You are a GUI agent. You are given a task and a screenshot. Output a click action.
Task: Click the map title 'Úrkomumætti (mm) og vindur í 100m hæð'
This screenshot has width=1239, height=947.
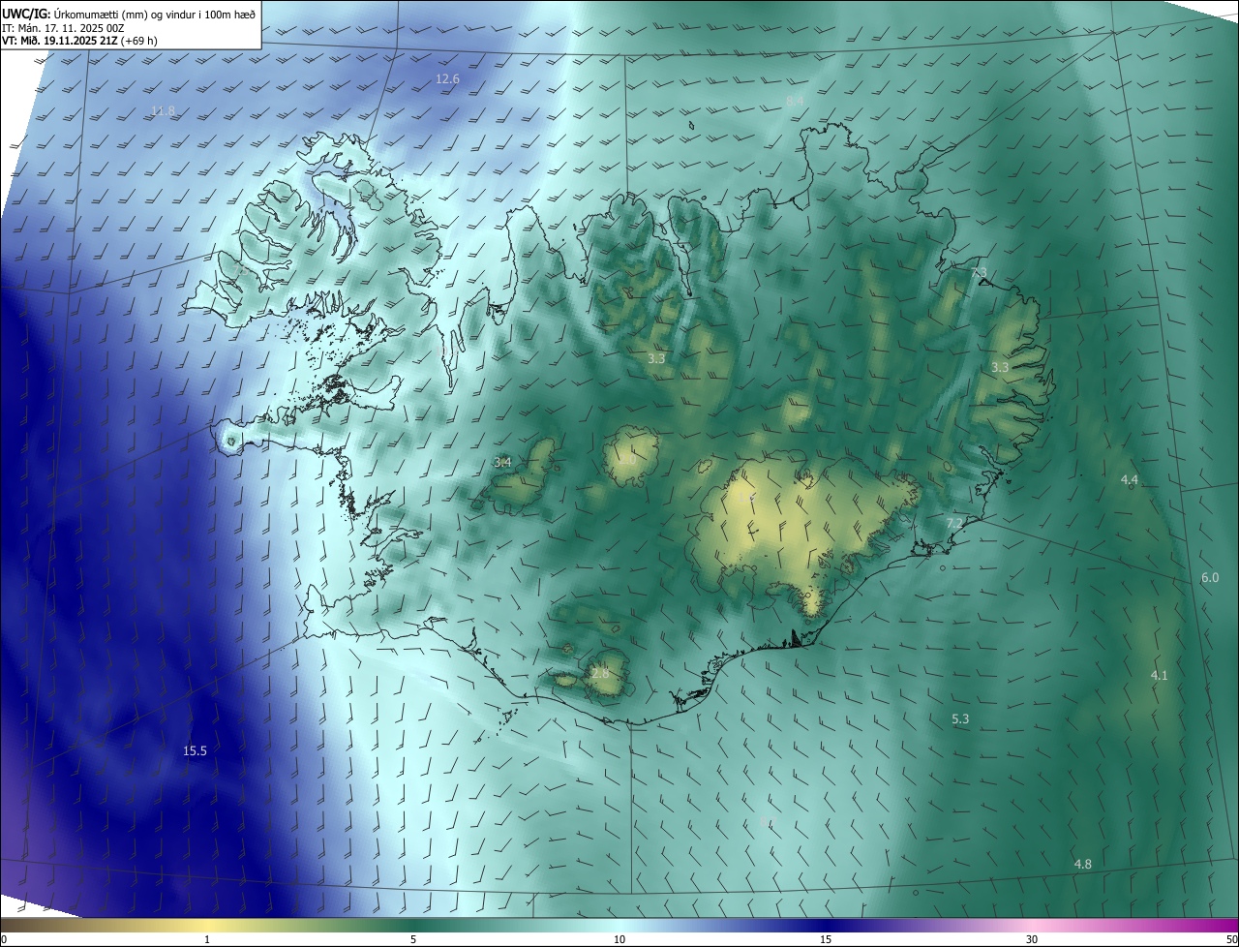(155, 13)
